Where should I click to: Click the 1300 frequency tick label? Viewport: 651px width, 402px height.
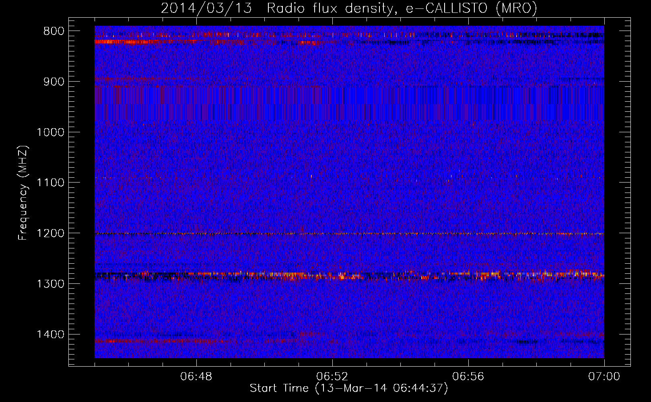click(50, 284)
